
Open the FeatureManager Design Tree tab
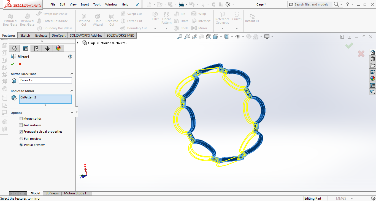[14, 48]
